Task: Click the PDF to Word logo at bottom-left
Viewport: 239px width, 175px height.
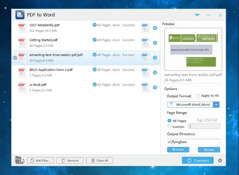Action: point(20,160)
